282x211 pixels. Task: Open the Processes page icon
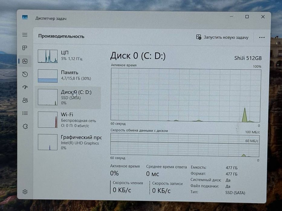25,48
